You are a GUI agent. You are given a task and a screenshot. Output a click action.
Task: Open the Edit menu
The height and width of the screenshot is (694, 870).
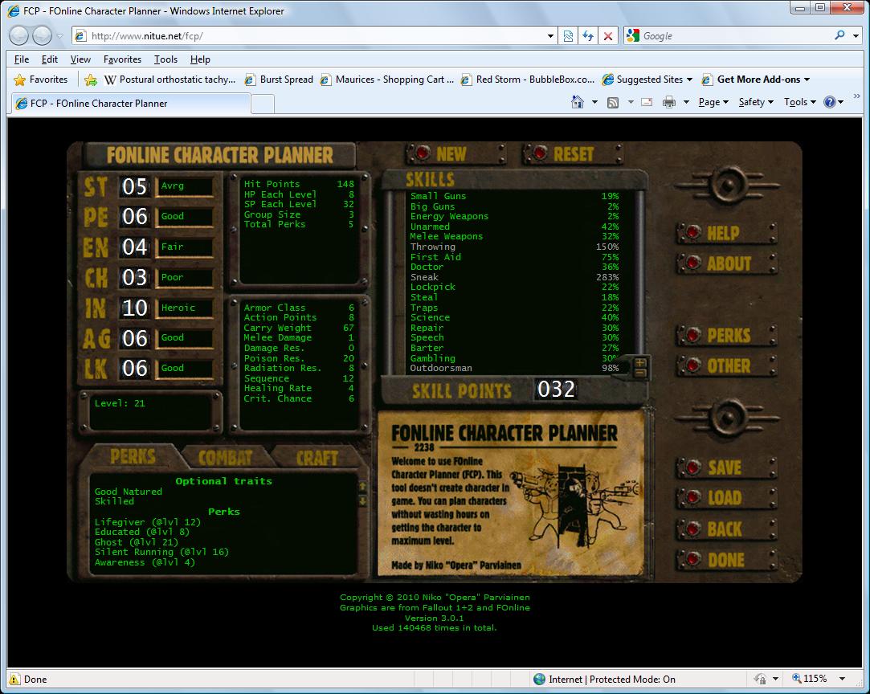49,59
